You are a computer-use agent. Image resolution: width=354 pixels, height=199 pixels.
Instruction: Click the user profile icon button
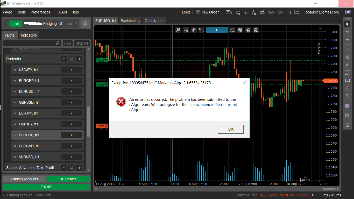[85, 24]
